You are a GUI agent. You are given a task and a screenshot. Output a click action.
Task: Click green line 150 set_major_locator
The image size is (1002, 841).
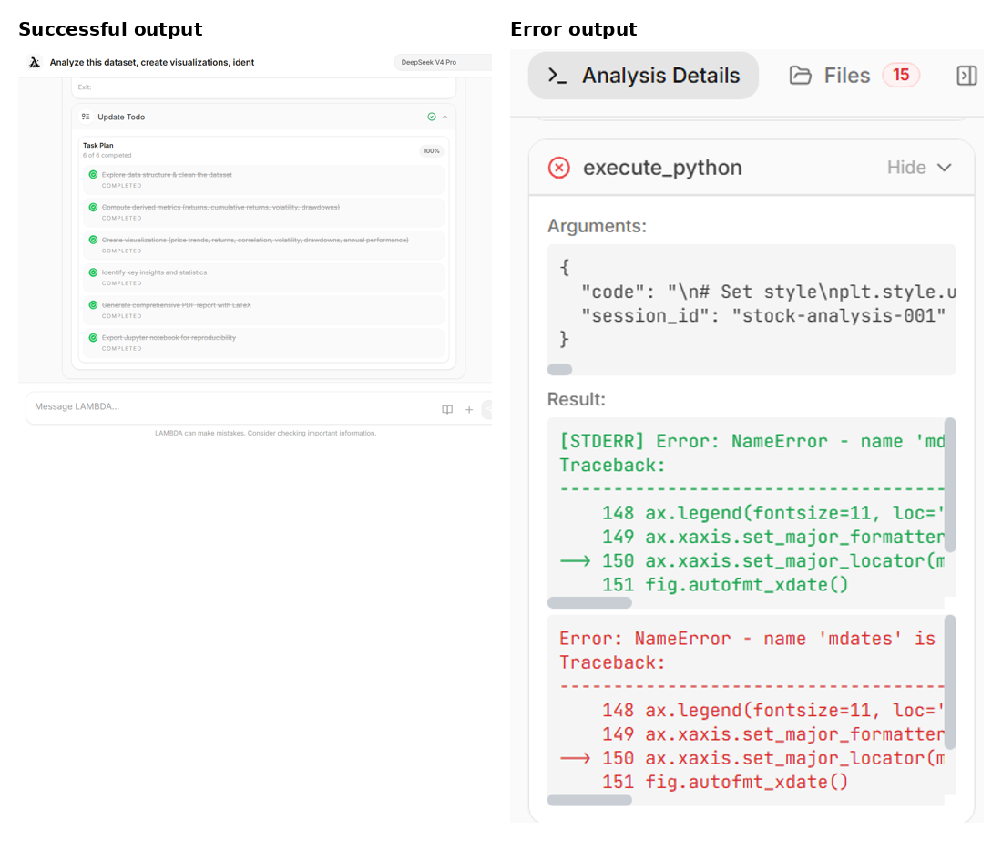tap(752, 561)
